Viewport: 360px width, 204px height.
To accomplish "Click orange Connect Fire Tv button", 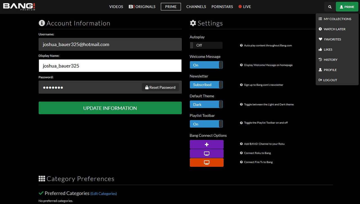I will pyautogui.click(x=207, y=162).
